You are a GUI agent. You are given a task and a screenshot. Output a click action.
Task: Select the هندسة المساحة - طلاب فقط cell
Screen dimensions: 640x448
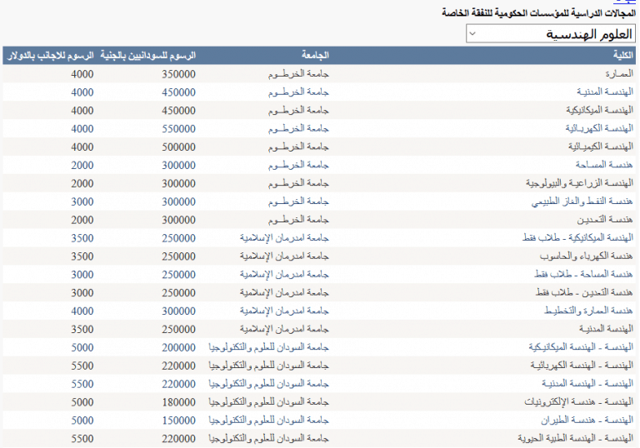click(583, 274)
